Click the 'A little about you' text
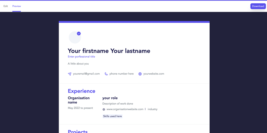267x133 pixels. [x=78, y=64]
